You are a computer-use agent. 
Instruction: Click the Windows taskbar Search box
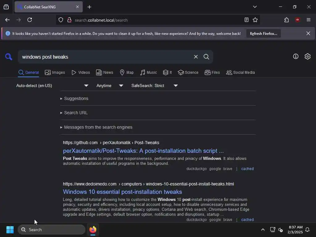coord(52,230)
